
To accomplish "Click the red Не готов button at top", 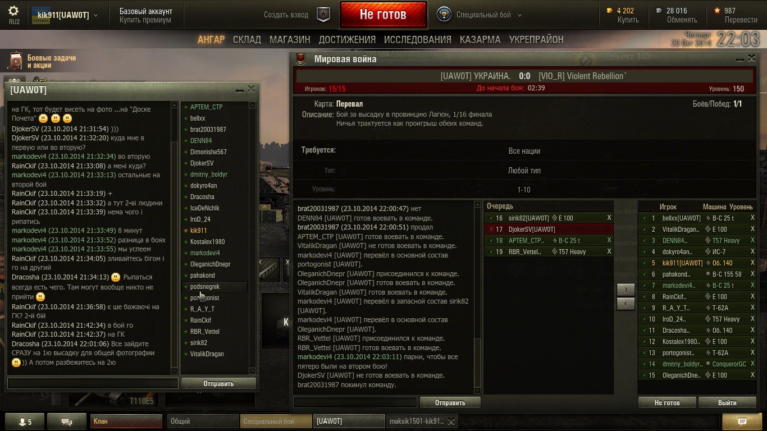I will [383, 15].
